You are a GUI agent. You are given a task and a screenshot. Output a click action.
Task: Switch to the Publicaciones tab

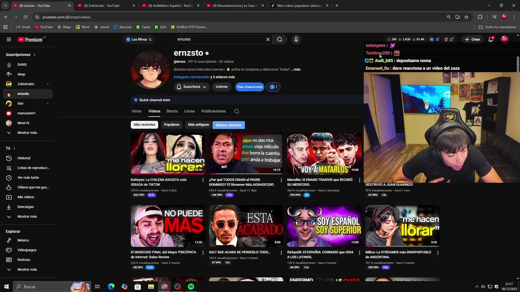pyautogui.click(x=213, y=111)
